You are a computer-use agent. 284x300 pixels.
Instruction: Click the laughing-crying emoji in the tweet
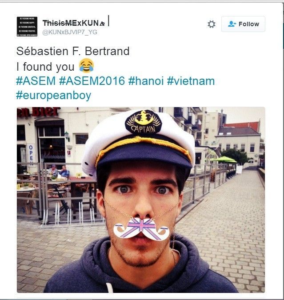(87, 66)
